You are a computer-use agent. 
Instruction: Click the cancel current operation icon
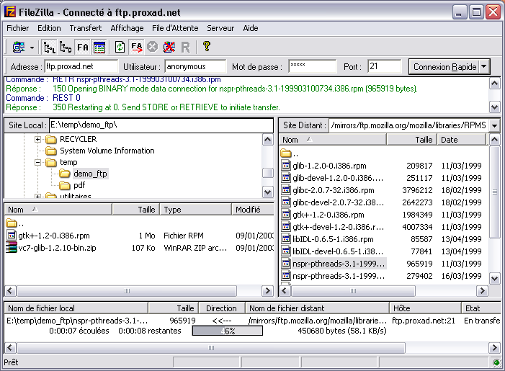pos(152,47)
